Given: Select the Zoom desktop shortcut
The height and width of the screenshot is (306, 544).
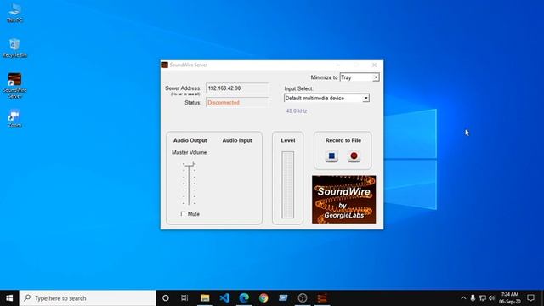Looking at the screenshot, I should [x=14, y=119].
